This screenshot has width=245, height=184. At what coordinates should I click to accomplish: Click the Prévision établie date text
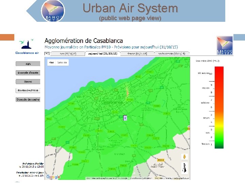coord(31,165)
